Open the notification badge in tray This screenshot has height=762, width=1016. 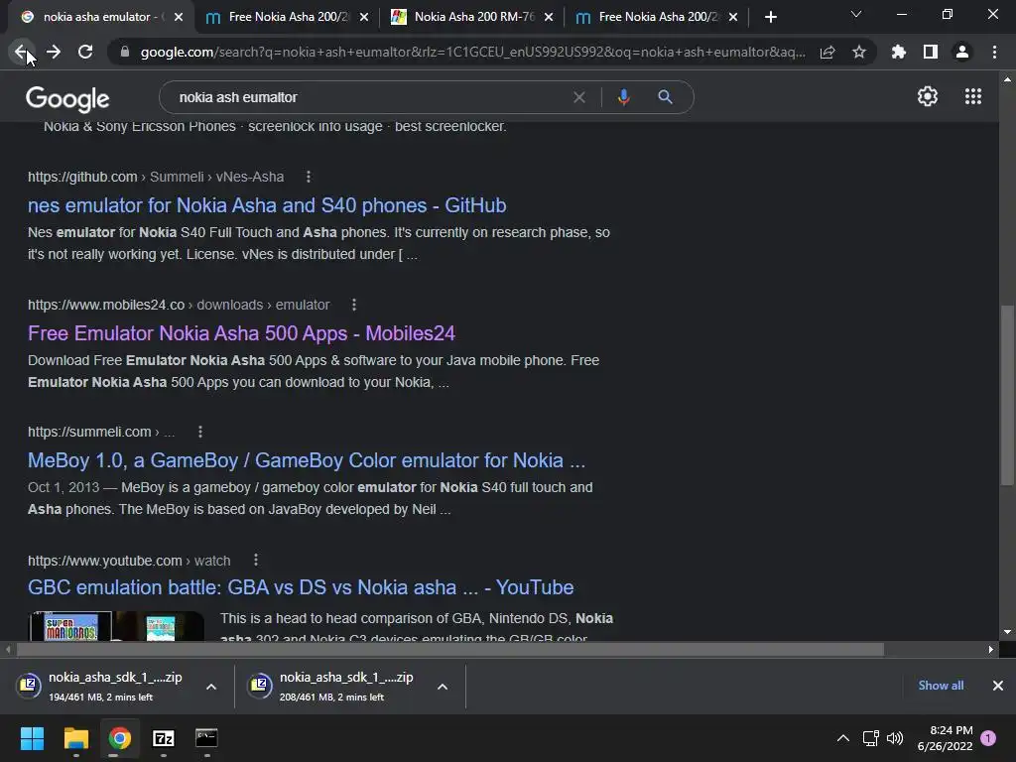[x=988, y=737]
